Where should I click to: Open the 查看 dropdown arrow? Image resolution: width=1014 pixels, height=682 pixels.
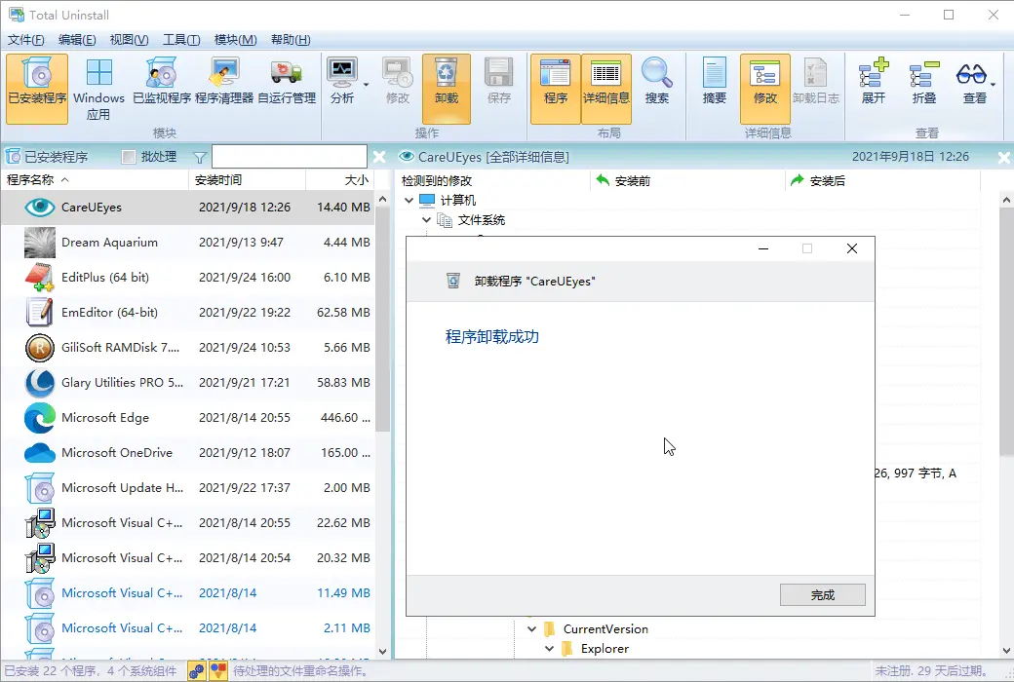993,85
